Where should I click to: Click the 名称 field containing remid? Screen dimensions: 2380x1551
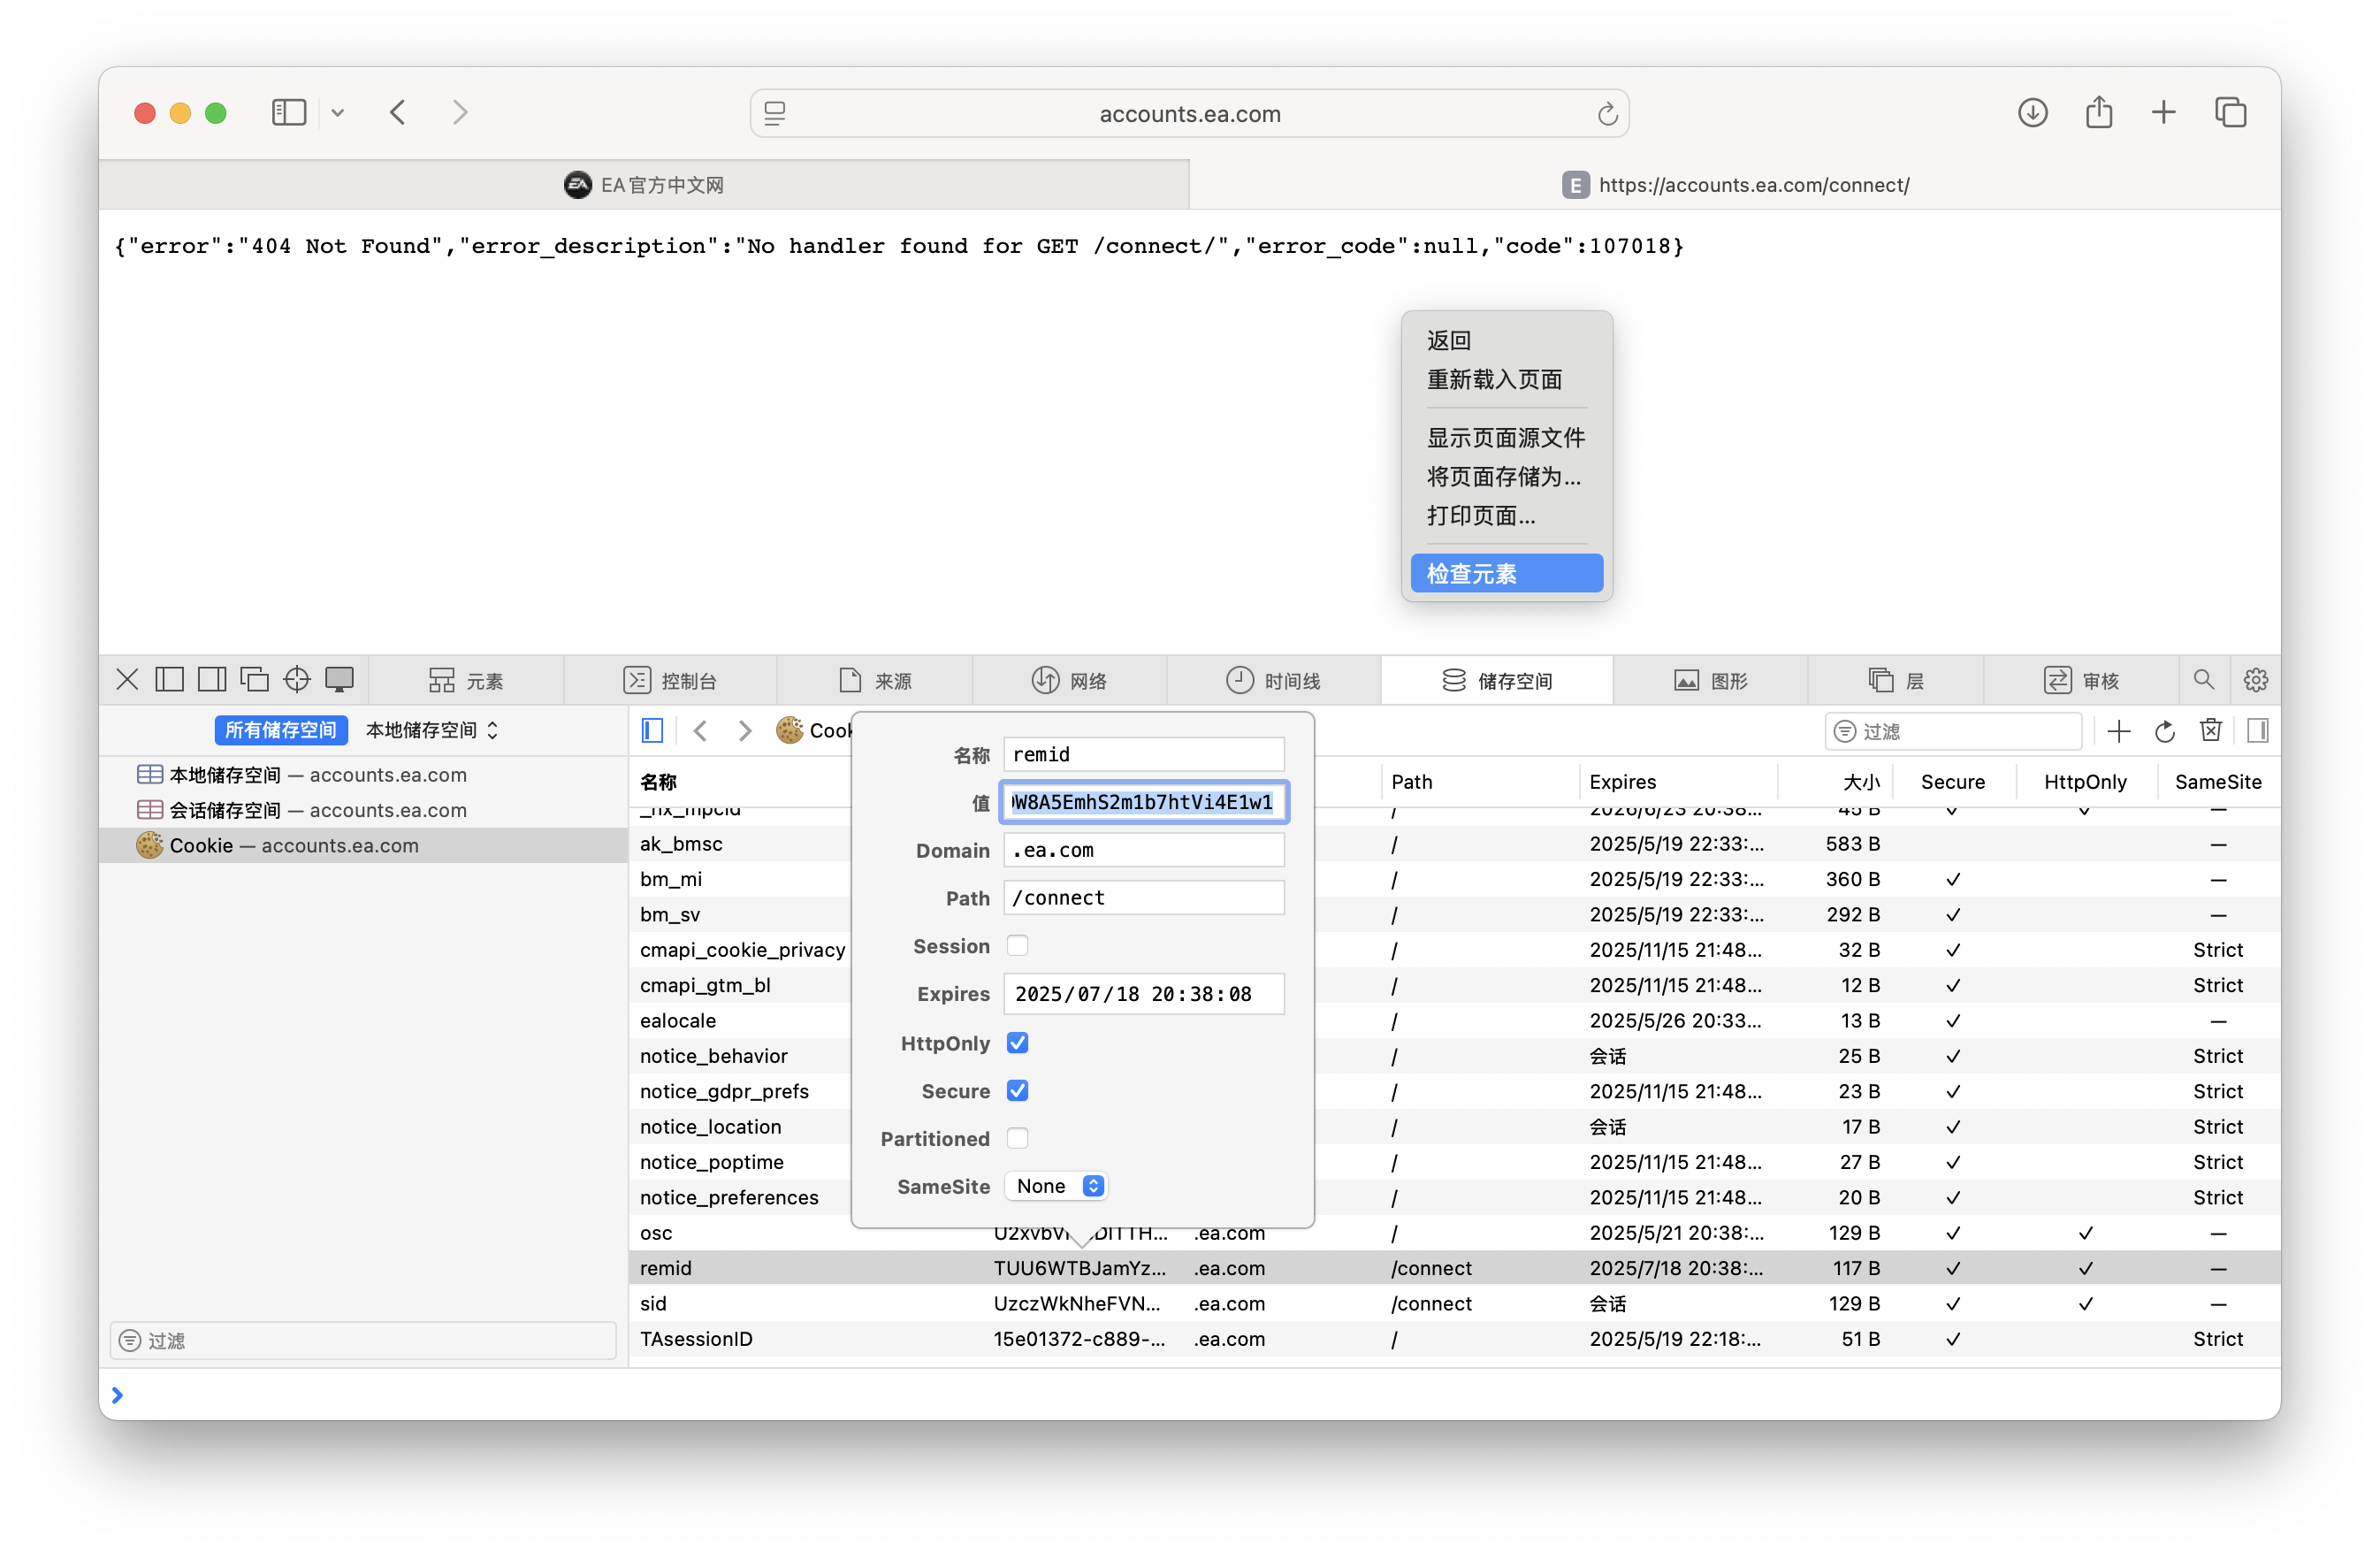click(1143, 754)
